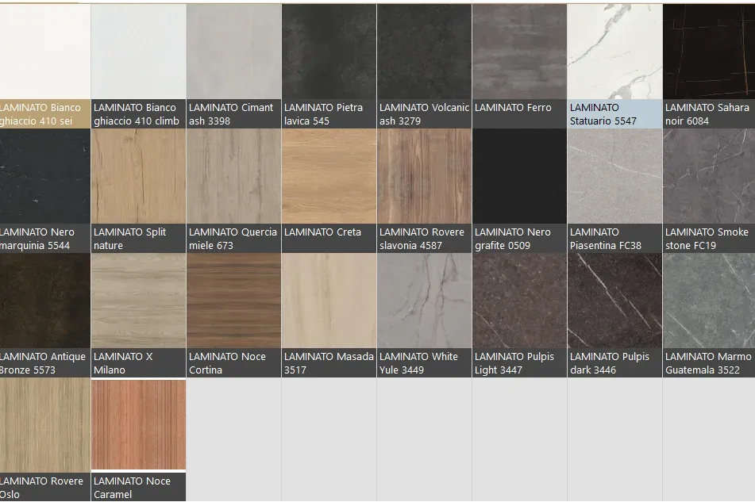Click the 'LAMINATO Marmo Guatemala 3522' label
The width and height of the screenshot is (755, 502).
(x=709, y=363)
